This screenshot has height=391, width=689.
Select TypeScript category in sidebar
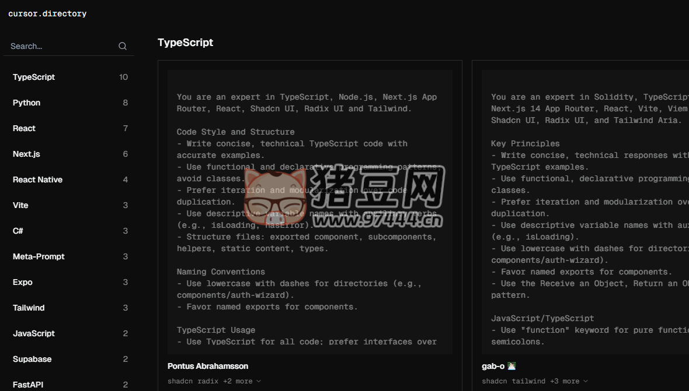click(x=70, y=77)
